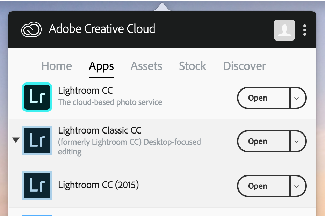
Task: Click '(formerly Lightroom CC) Desktop-focused editing' description
Action: point(129,147)
